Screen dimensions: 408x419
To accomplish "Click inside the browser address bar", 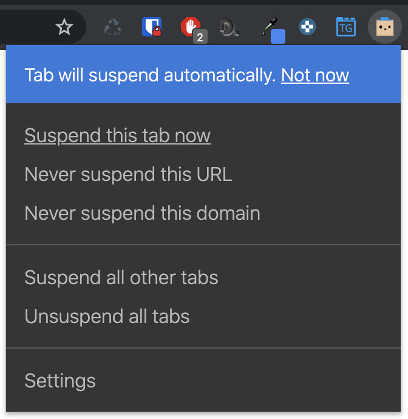I will (x=24, y=27).
